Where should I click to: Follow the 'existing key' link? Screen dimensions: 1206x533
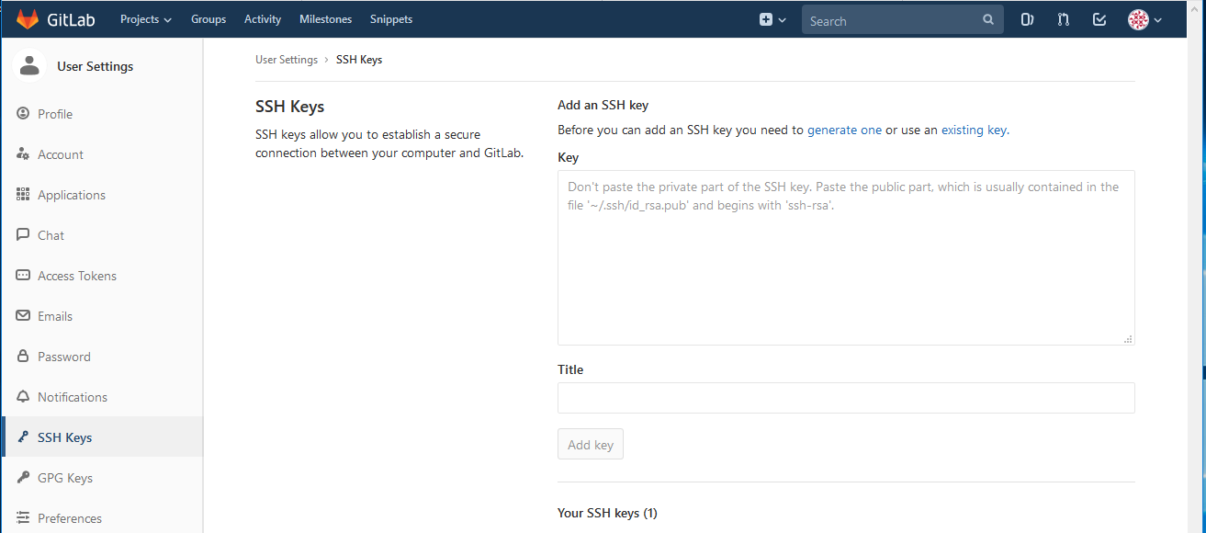coord(974,130)
